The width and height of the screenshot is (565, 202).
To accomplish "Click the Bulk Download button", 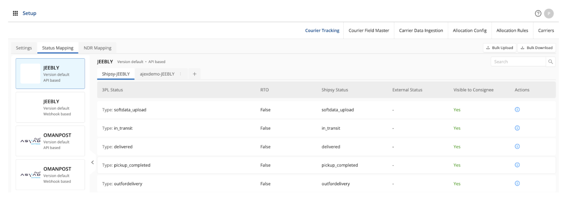I will tap(536, 48).
